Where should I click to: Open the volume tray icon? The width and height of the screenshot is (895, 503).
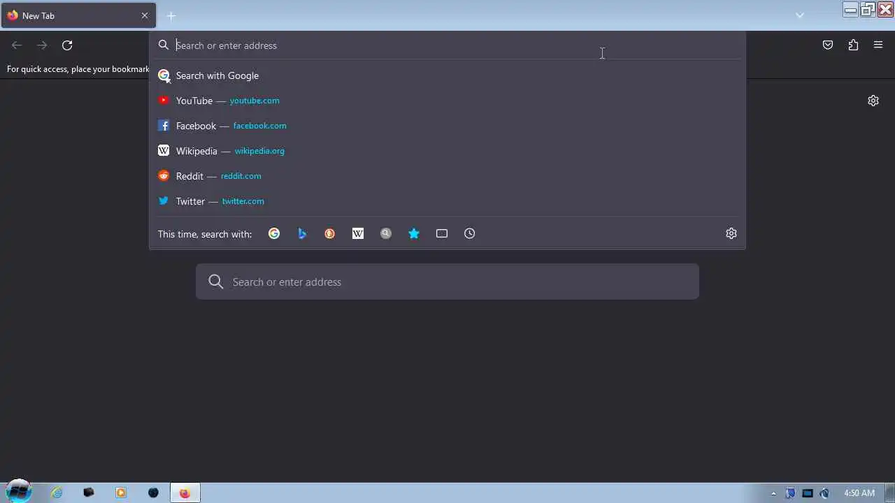click(x=824, y=493)
